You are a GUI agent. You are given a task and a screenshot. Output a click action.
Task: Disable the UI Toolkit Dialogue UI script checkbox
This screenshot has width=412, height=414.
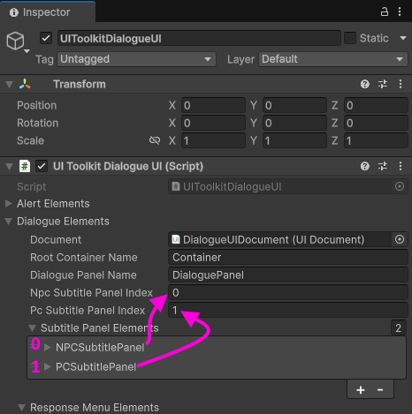tap(42, 166)
